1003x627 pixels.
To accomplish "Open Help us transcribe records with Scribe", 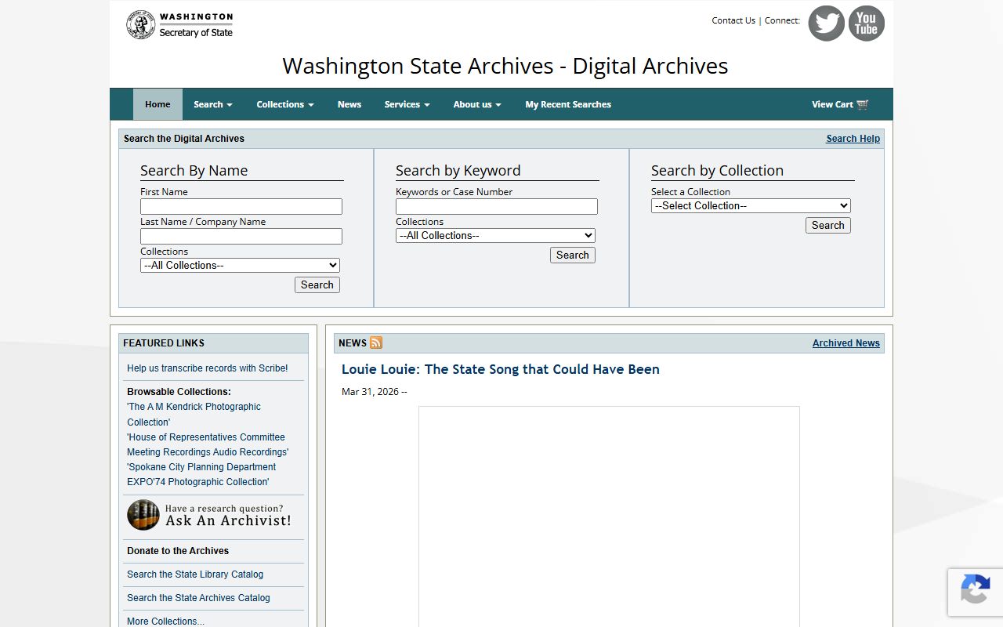I will [208, 368].
